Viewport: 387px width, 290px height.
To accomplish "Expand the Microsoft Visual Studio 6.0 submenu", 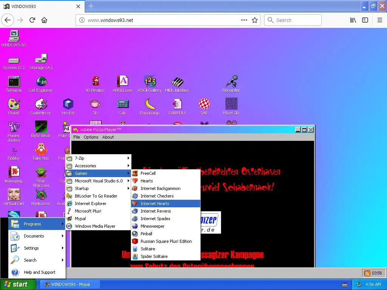I will [x=98, y=181].
